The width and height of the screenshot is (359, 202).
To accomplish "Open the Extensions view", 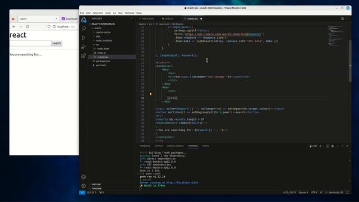I will [84, 56].
